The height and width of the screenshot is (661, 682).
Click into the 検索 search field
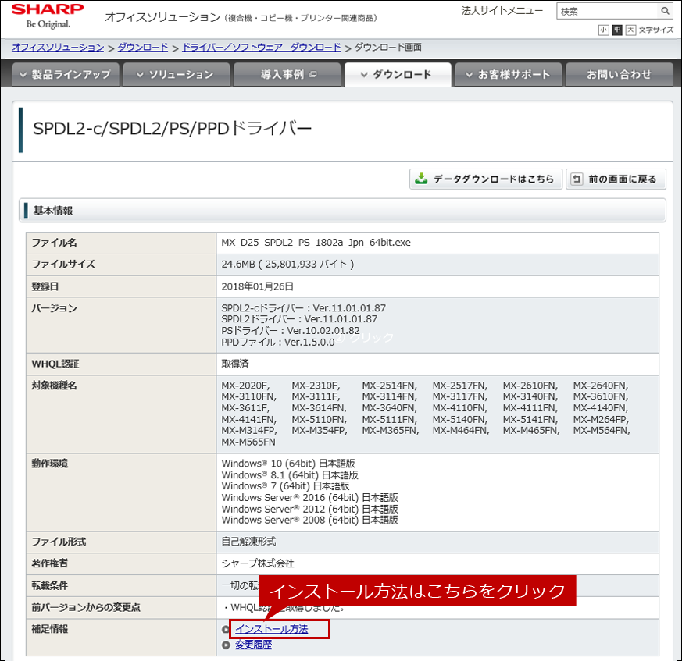(607, 12)
